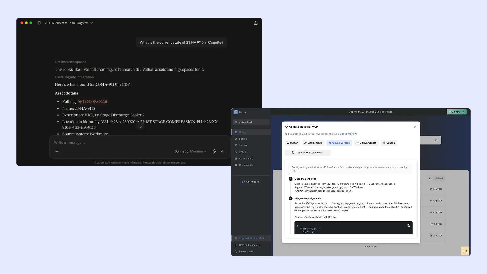Viewport: 487px width, 274px height.
Task: Click the View more link
Action: pyautogui.click(x=371, y=247)
